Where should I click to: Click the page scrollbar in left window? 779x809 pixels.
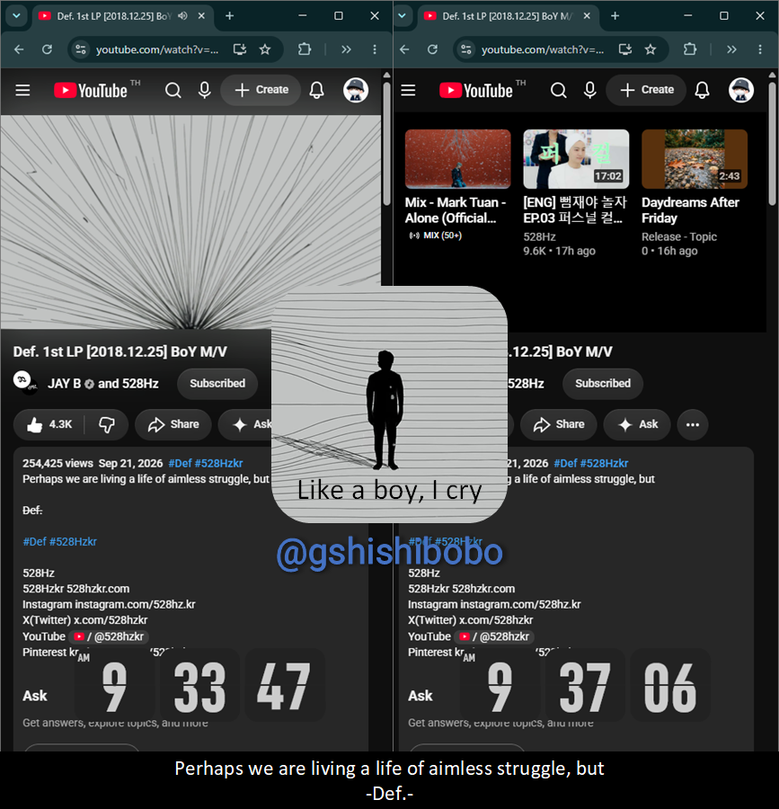pos(386,145)
